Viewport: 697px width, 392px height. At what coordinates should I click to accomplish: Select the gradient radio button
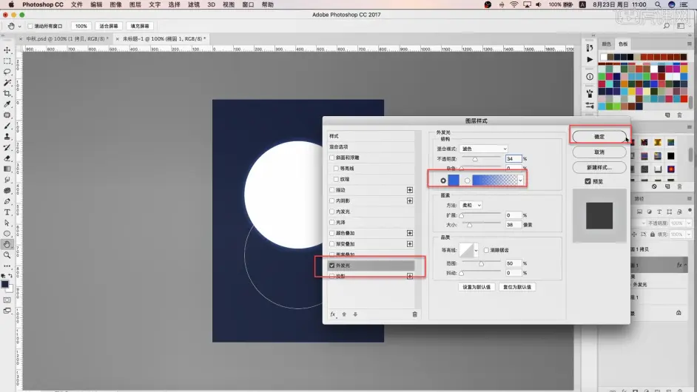[467, 180]
